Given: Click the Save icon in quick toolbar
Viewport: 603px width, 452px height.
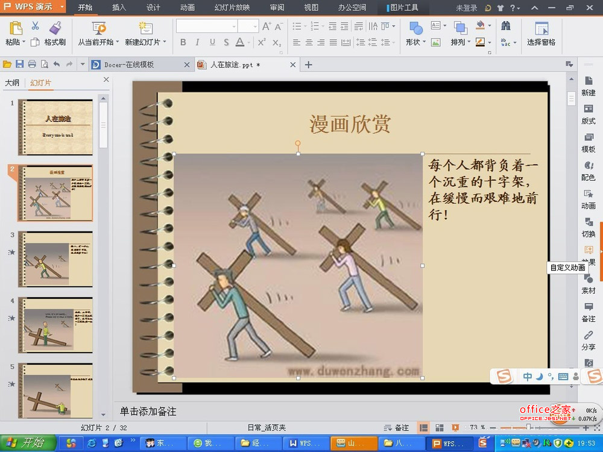Looking at the screenshot, I should pyautogui.click(x=19, y=64).
